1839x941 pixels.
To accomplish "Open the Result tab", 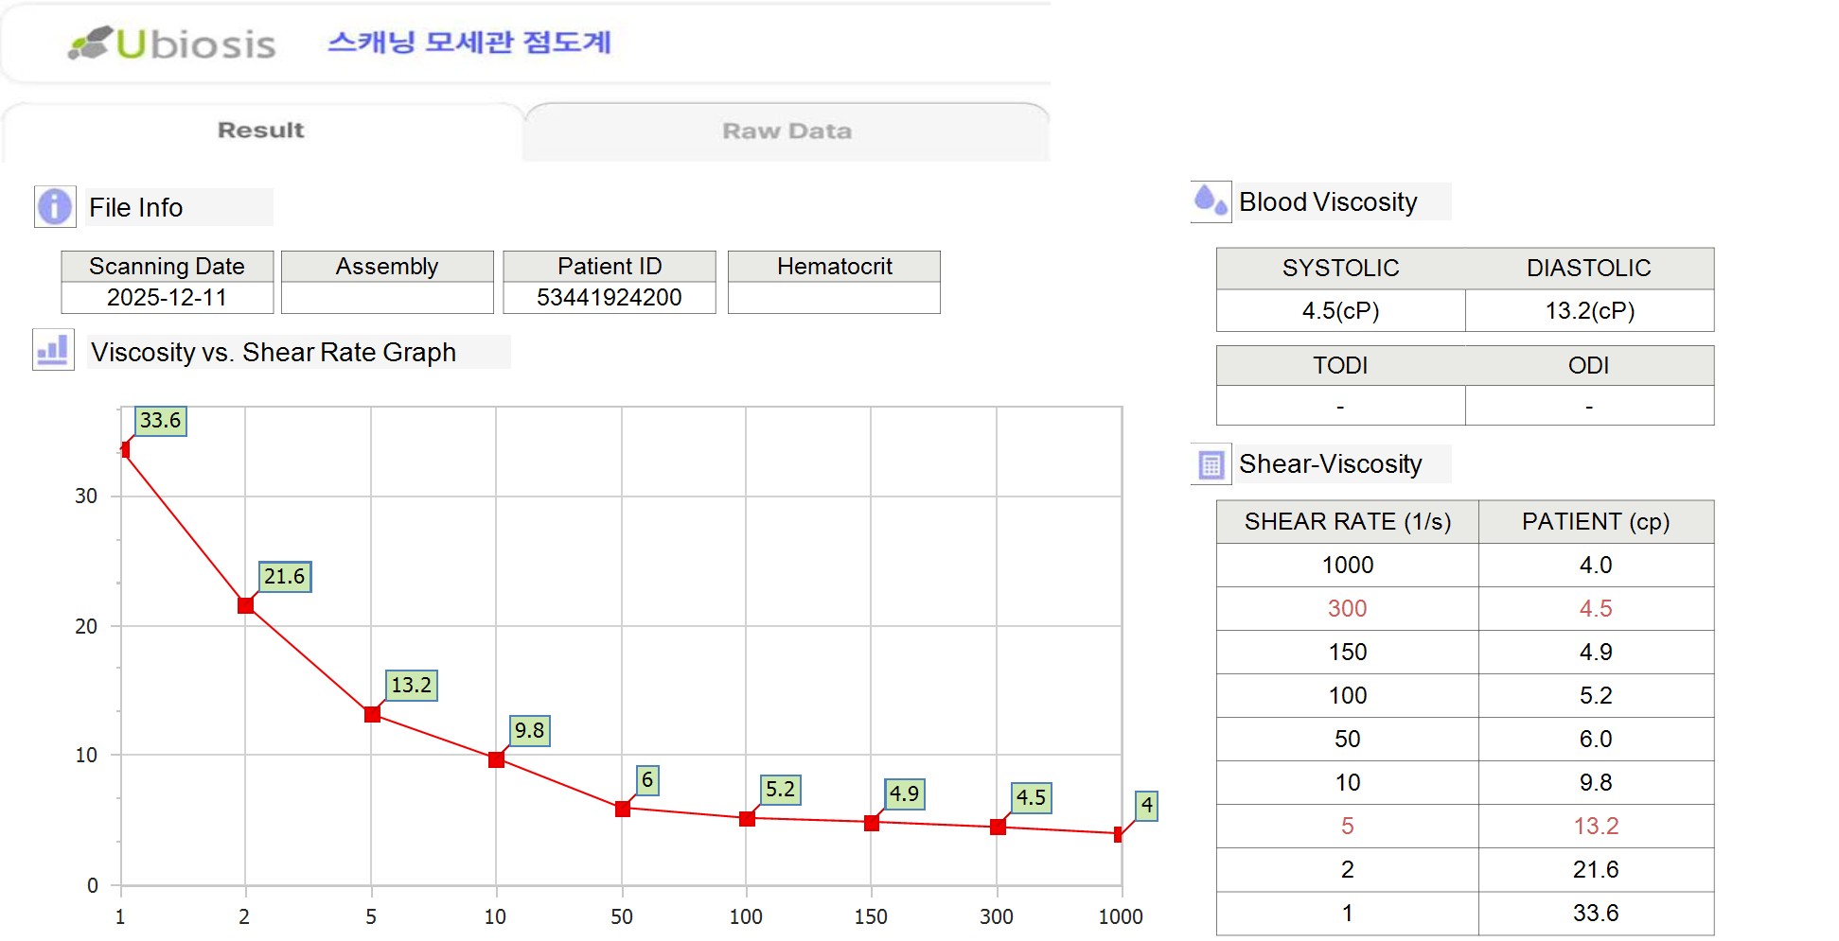I will (260, 131).
